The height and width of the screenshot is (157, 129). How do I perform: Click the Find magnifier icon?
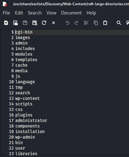pos(119,23)
